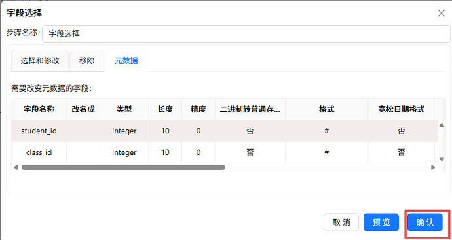The image size is (452, 240).
Task: Click the 确认 button
Action: coord(425,222)
